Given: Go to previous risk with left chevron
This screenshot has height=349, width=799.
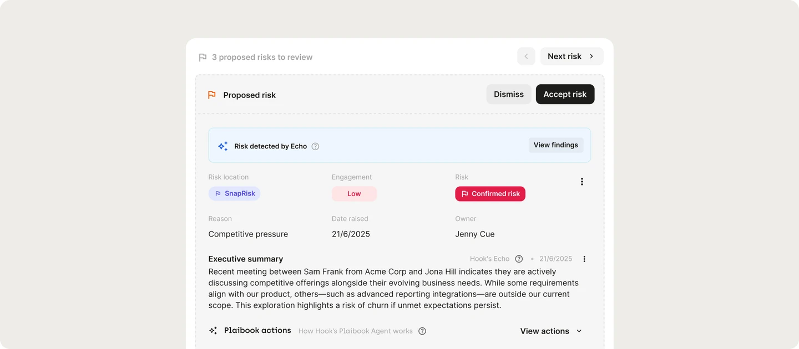Looking at the screenshot, I should [x=526, y=56].
